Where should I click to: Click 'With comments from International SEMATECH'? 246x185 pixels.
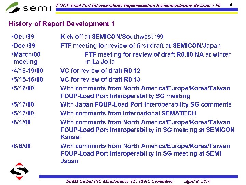pos(128,113)
